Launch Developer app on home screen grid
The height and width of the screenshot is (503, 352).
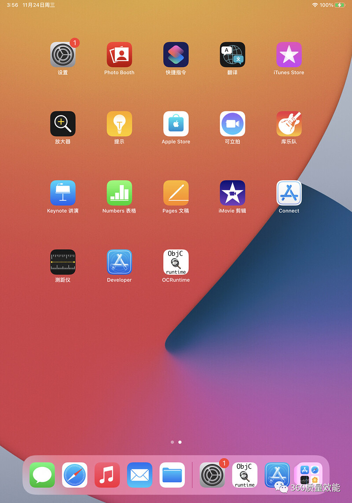[119, 262]
